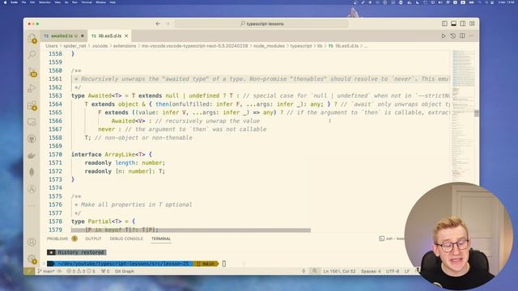Customize layout via title bar icon
This screenshot has width=518, height=291.
(472, 23)
